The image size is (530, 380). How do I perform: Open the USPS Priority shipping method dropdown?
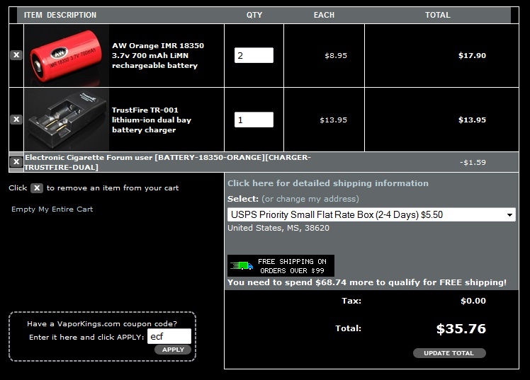click(x=371, y=214)
